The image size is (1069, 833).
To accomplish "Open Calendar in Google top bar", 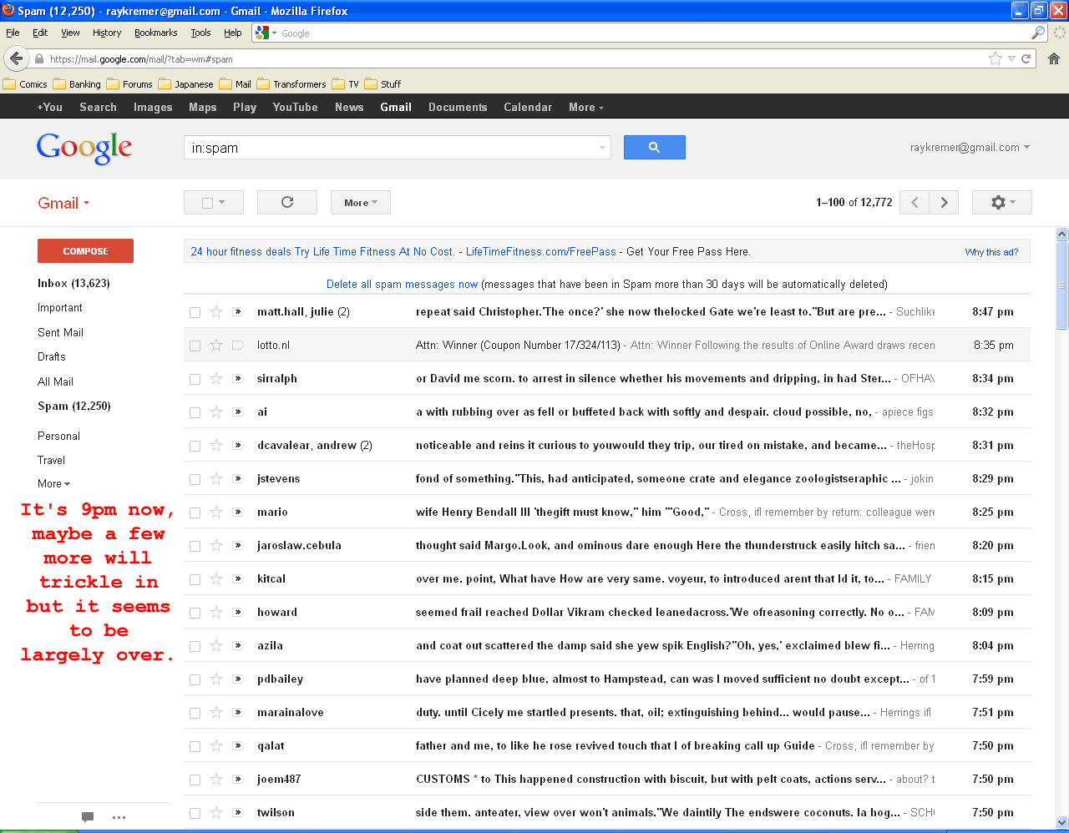I will pyautogui.click(x=527, y=107).
